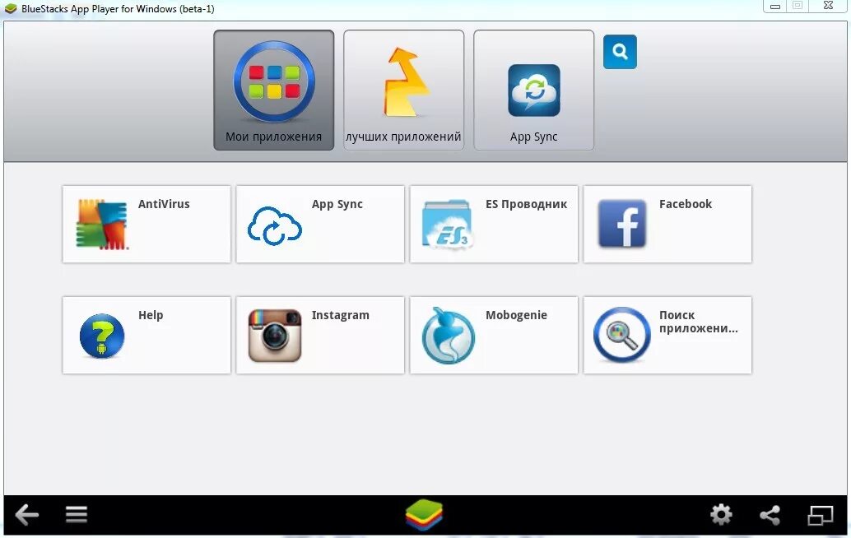Launch the AntiVirus app

click(146, 224)
